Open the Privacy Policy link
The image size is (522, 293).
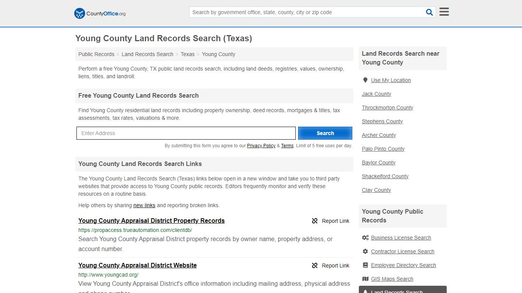tap(261, 146)
